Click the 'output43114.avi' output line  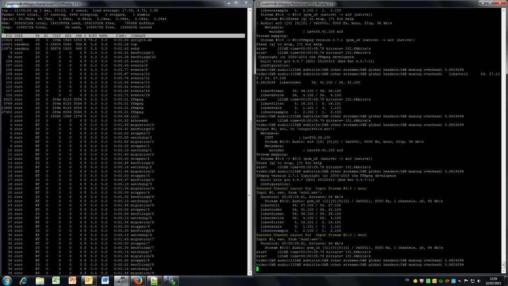[296, 129]
